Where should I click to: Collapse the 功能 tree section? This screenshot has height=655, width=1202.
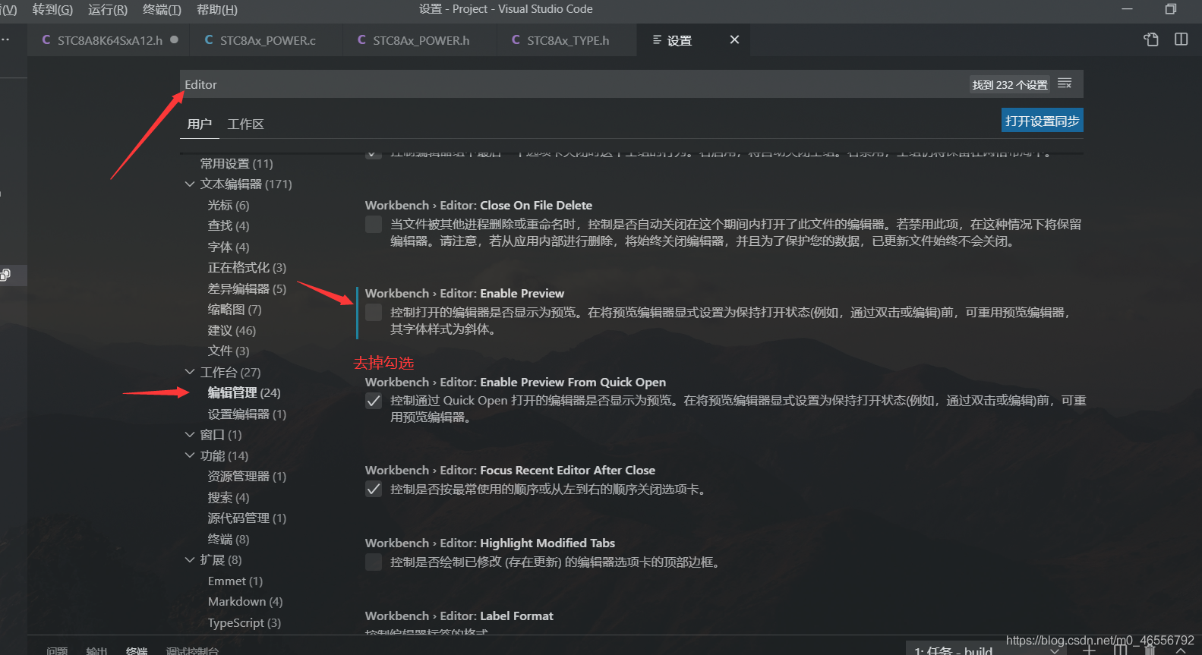(x=190, y=455)
